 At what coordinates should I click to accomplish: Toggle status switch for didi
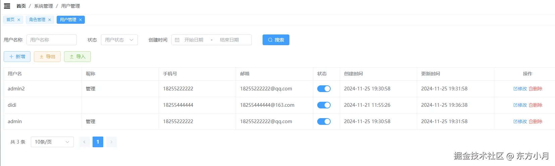click(324, 105)
